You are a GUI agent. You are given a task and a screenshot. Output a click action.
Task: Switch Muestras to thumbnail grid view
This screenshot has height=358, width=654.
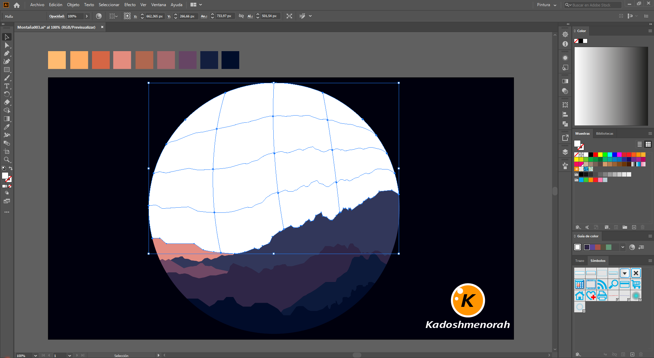click(x=648, y=144)
